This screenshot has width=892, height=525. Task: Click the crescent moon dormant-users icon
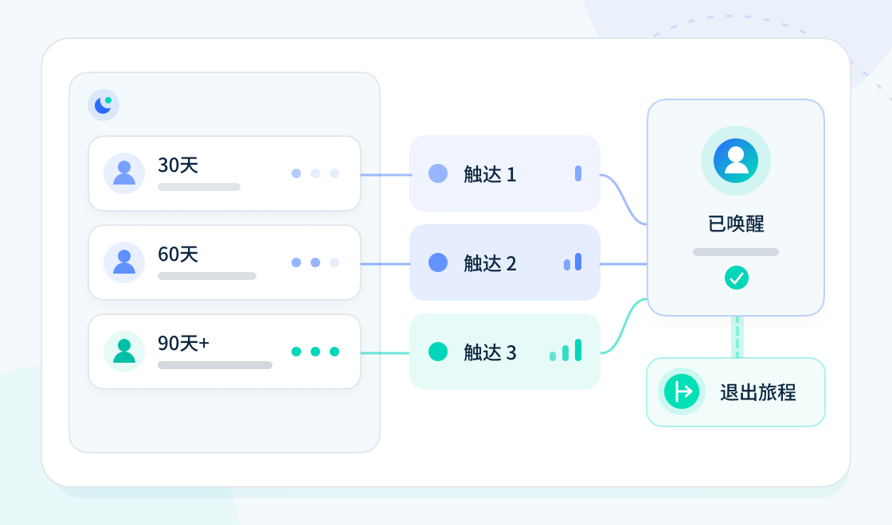(104, 105)
